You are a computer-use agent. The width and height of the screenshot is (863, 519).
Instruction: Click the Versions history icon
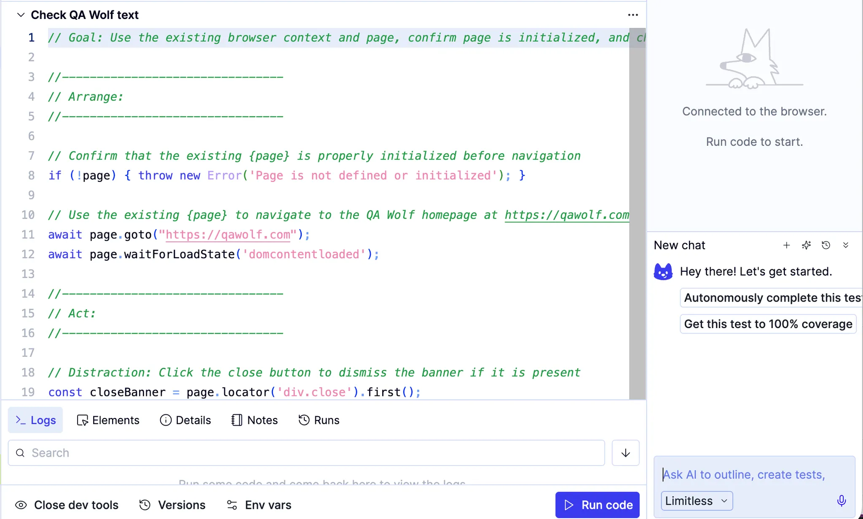144,505
